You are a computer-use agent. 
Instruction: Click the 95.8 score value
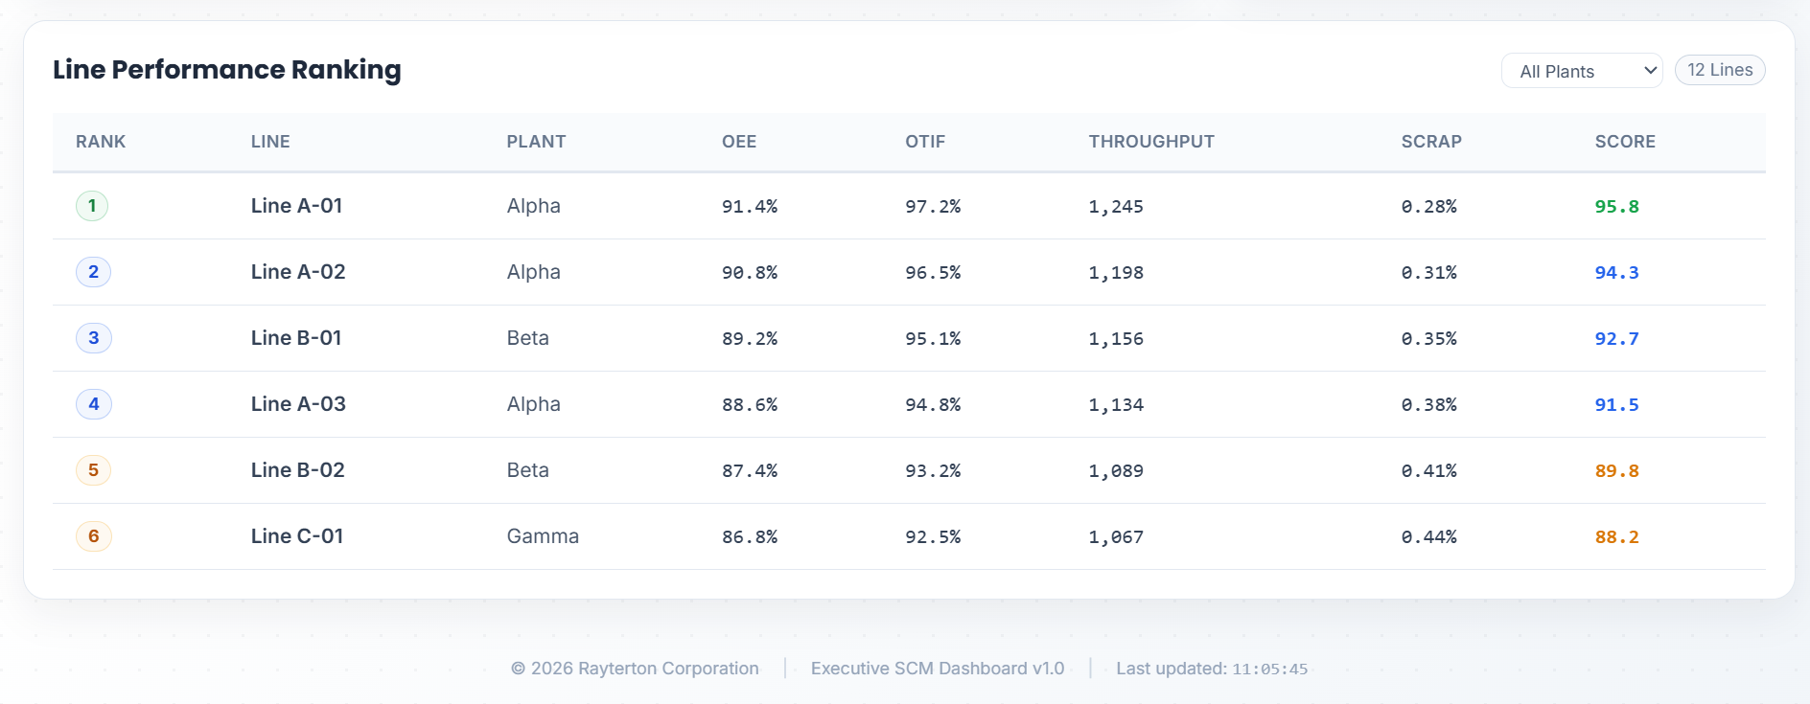coord(1616,207)
